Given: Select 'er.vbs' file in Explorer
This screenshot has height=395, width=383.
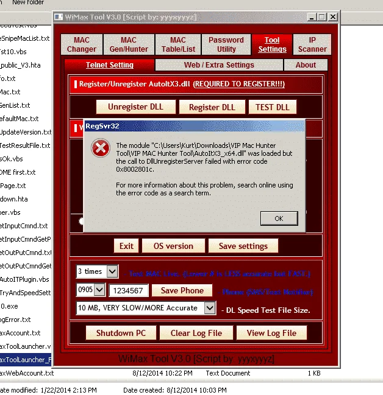Looking at the screenshot, I should [10, 212].
